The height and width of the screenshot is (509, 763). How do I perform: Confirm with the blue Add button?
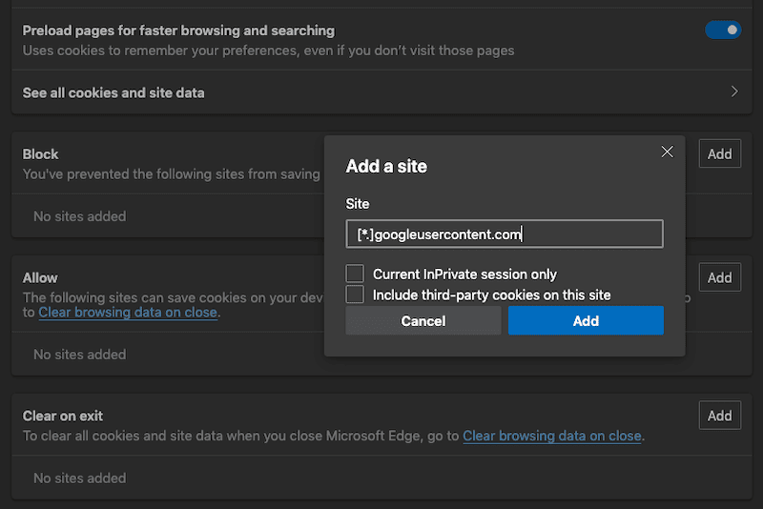point(586,321)
